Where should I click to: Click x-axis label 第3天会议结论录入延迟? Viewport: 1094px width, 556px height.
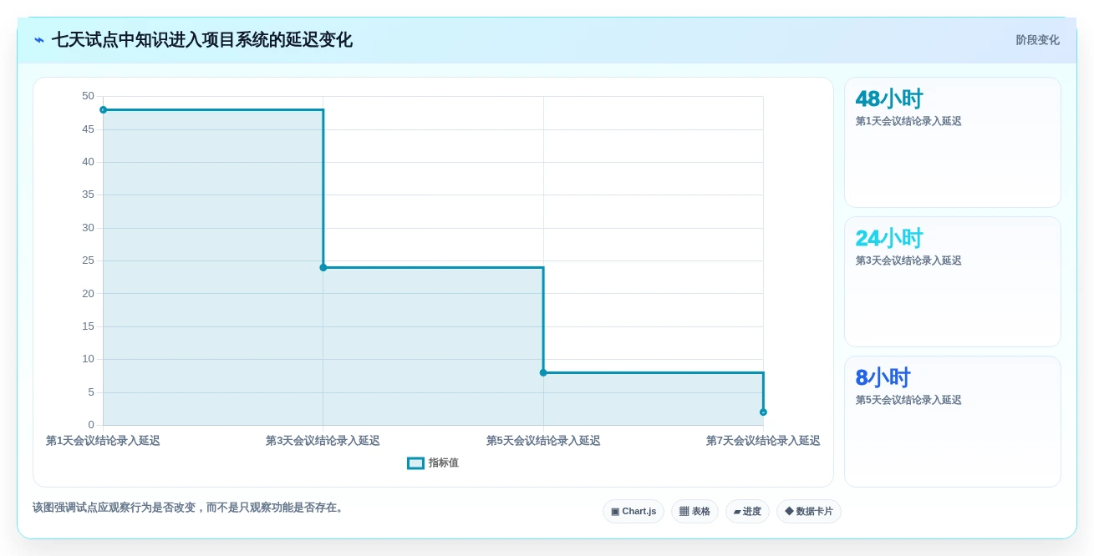coord(323,441)
